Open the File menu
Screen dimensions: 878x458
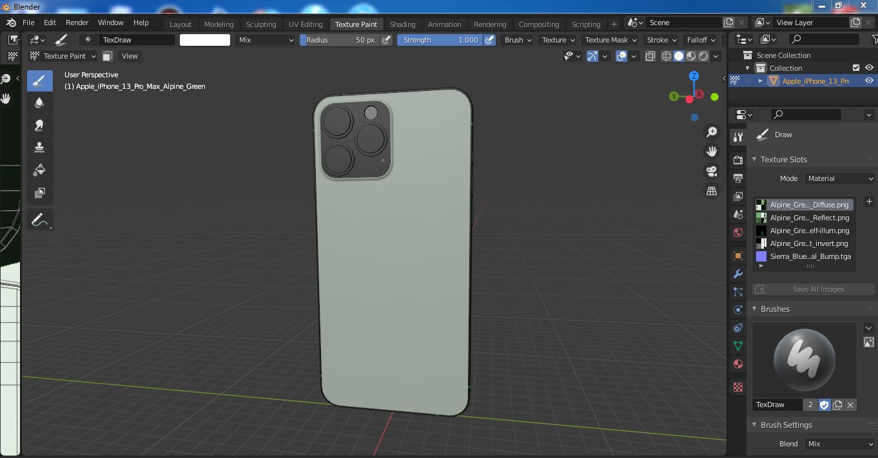[x=28, y=23]
